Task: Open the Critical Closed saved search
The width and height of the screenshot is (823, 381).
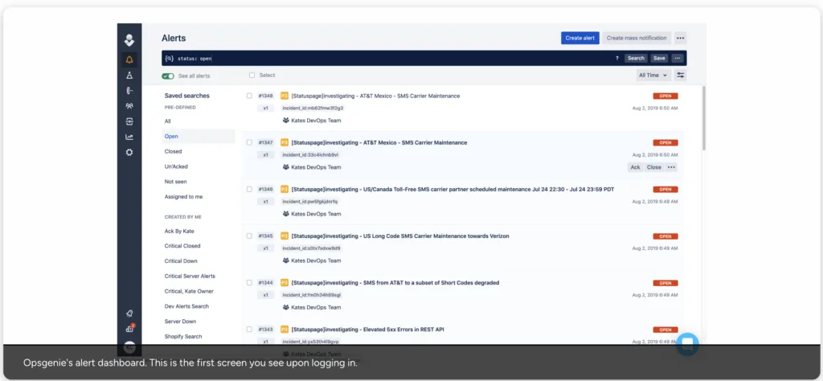Action: (x=182, y=246)
